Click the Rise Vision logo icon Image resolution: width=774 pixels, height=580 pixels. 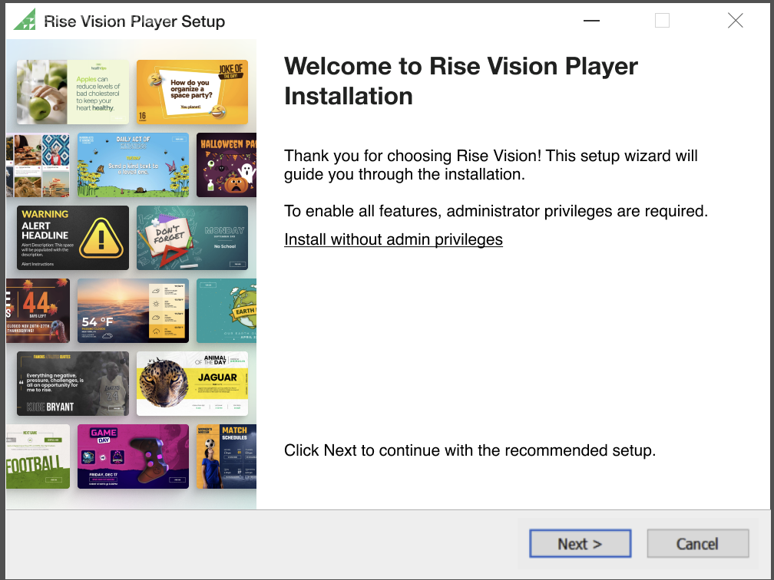point(25,20)
